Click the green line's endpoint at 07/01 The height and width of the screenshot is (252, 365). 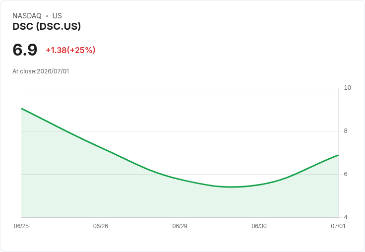[338, 155]
